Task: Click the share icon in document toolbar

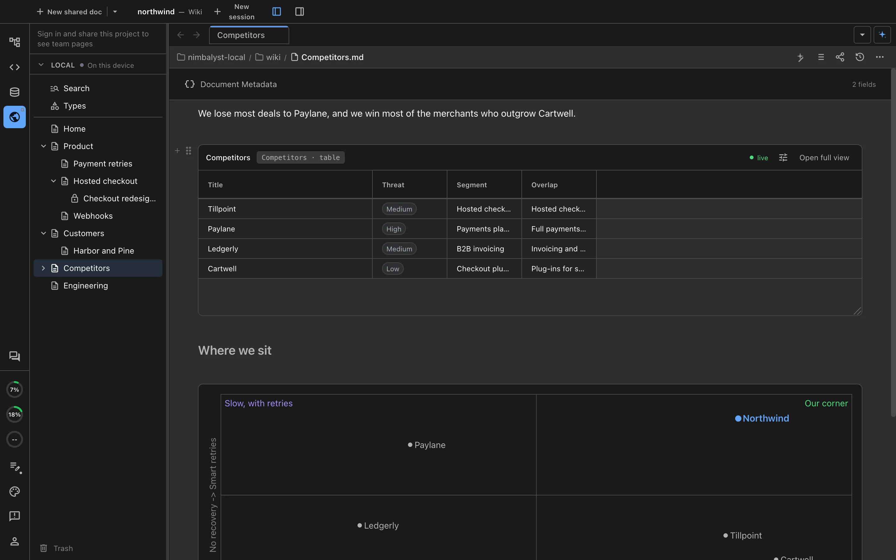Action: [840, 57]
